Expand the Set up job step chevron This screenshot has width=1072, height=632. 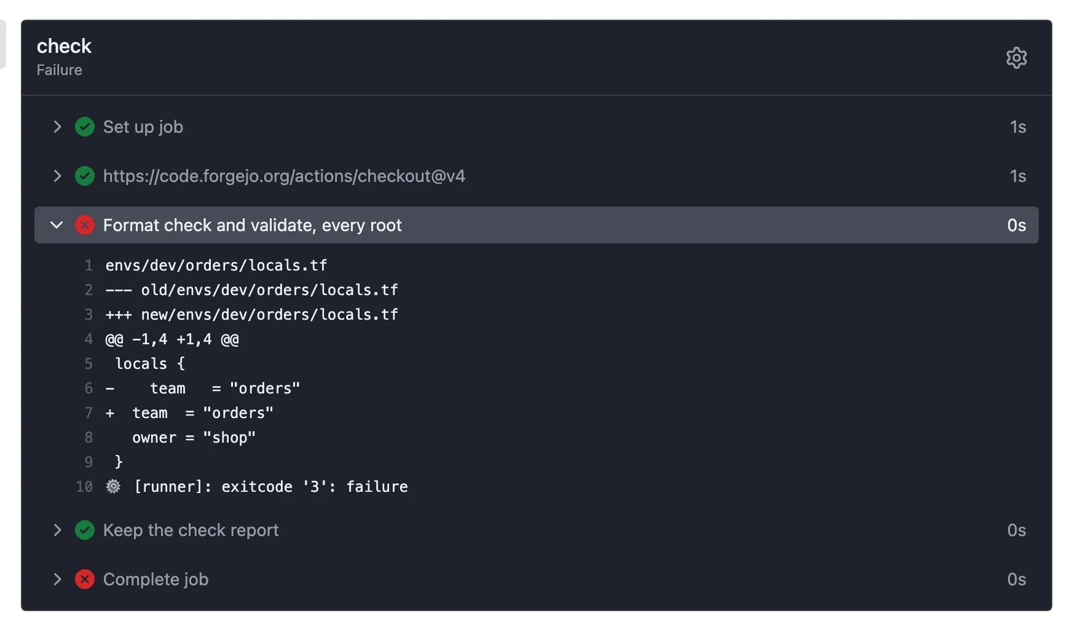click(x=57, y=127)
